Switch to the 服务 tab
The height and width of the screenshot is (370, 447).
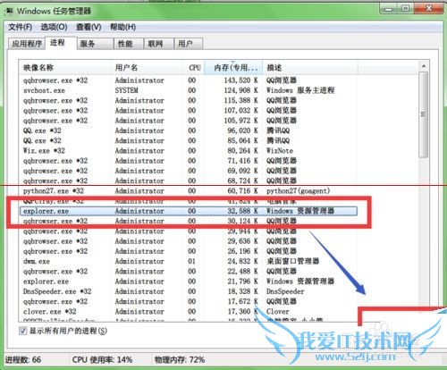click(x=95, y=44)
